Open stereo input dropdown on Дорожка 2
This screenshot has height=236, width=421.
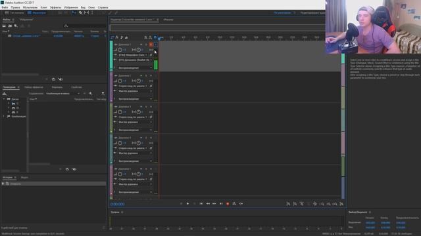pyautogui.click(x=134, y=86)
